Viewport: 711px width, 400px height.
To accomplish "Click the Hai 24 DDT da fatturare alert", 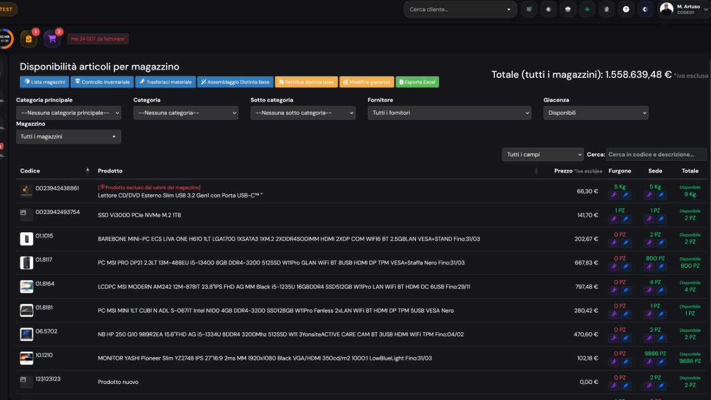I will [x=98, y=39].
